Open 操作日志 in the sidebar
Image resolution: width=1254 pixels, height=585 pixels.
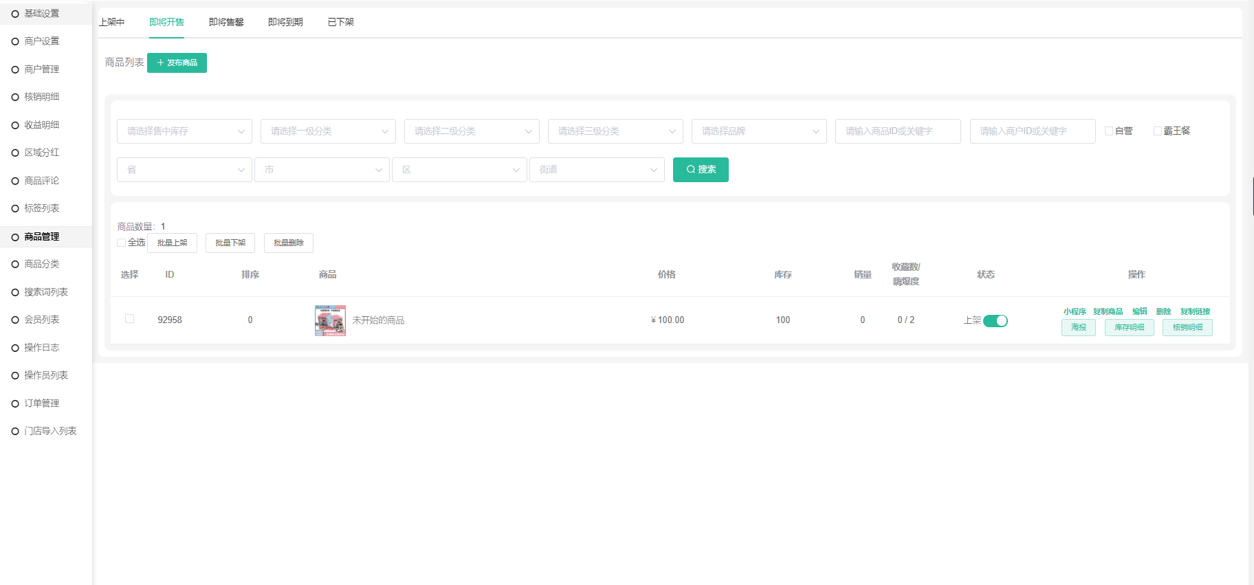41,348
